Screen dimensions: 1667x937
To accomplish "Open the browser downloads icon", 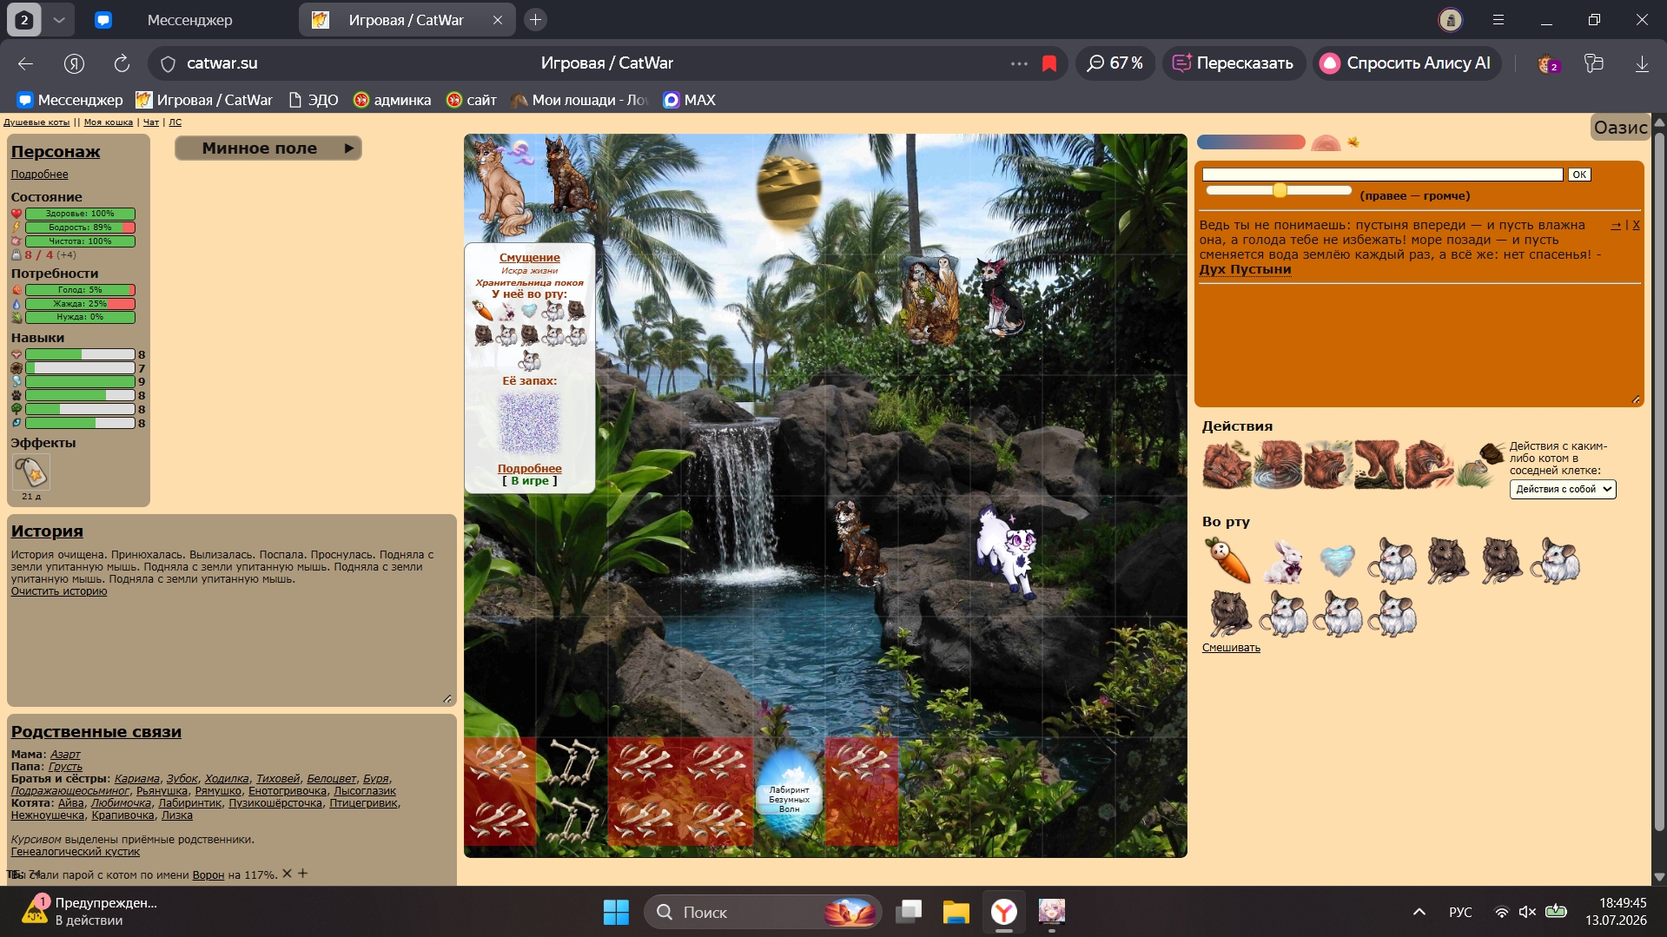I will (x=1642, y=63).
